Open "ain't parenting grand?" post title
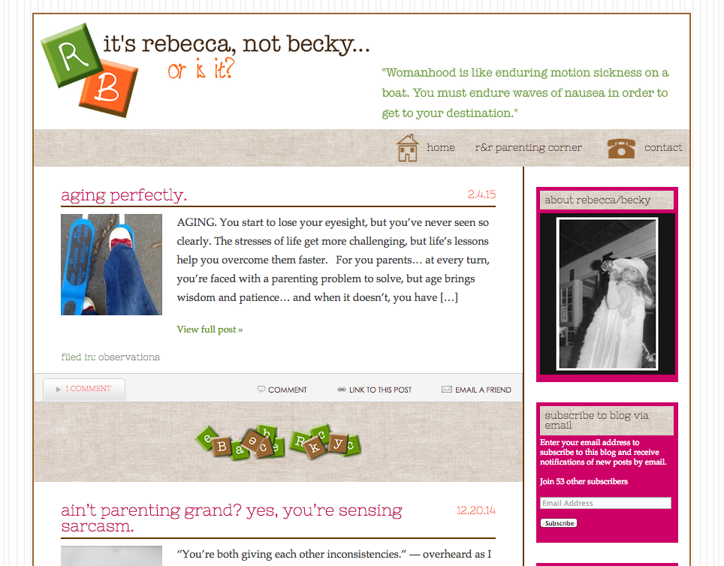 [x=231, y=518]
